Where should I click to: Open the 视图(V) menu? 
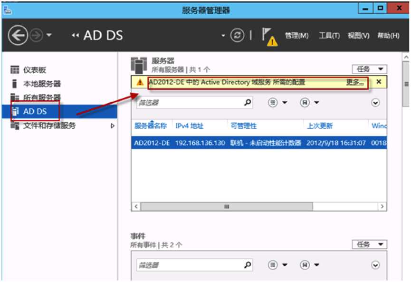point(358,36)
